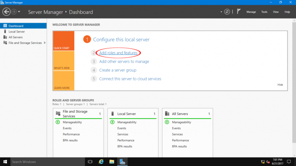Open Events in All Servers tile
The height and width of the screenshot is (166, 296).
[x=176, y=128]
